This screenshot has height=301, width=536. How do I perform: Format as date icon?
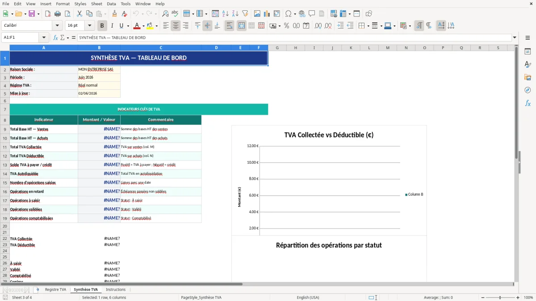(306, 26)
